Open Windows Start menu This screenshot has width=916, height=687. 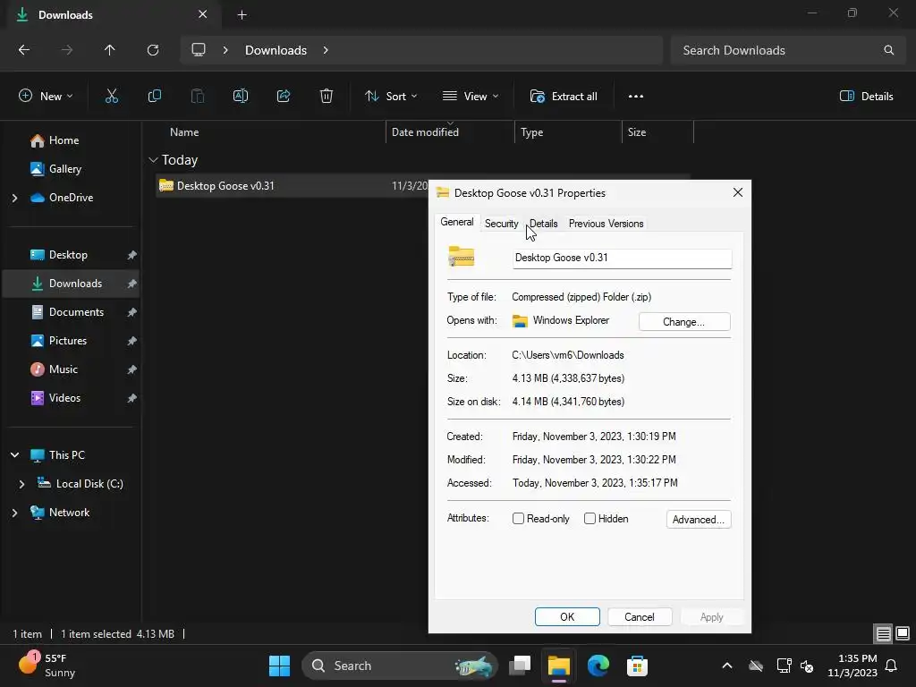[279, 666]
